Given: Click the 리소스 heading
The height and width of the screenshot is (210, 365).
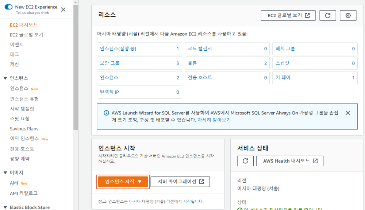Looking at the screenshot, I should (x=107, y=15).
